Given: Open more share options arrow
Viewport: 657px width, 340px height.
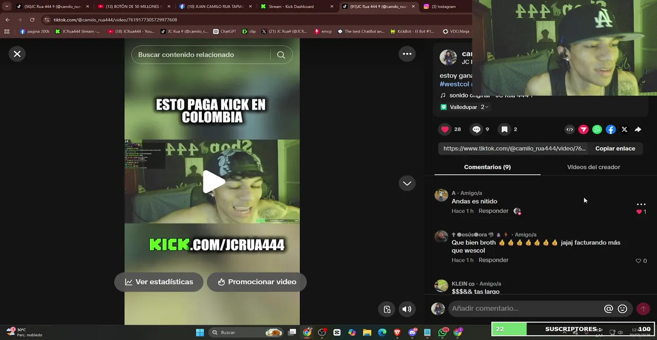Looking at the screenshot, I should (x=638, y=129).
